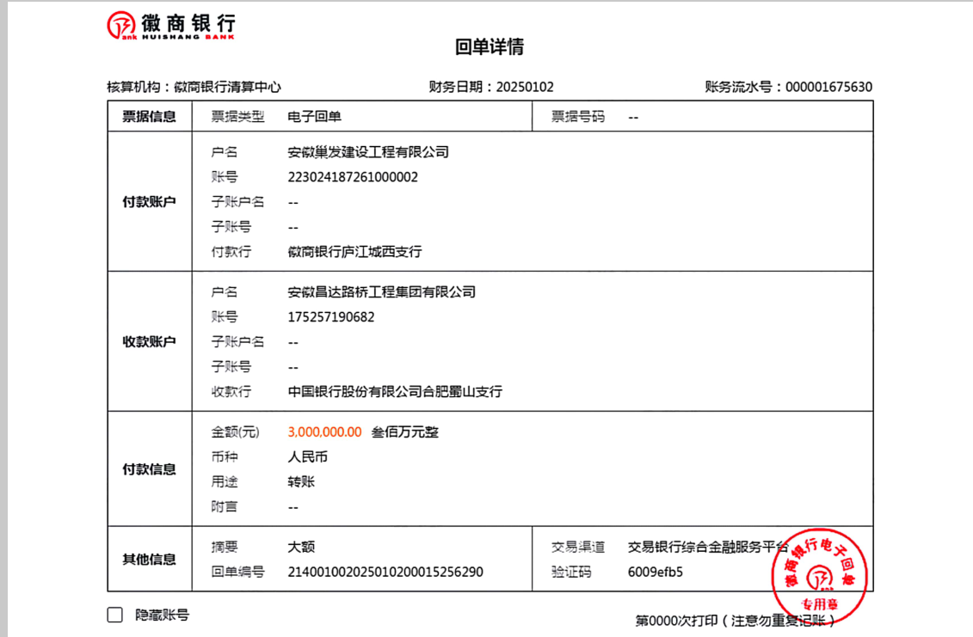Viewport: 973px width, 637px height.
Task: Click the payer name 安徽巢发建设工程有限公司
Action: (x=368, y=152)
